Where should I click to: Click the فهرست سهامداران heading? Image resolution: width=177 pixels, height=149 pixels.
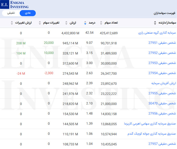pyautogui.click(x=164, y=13)
